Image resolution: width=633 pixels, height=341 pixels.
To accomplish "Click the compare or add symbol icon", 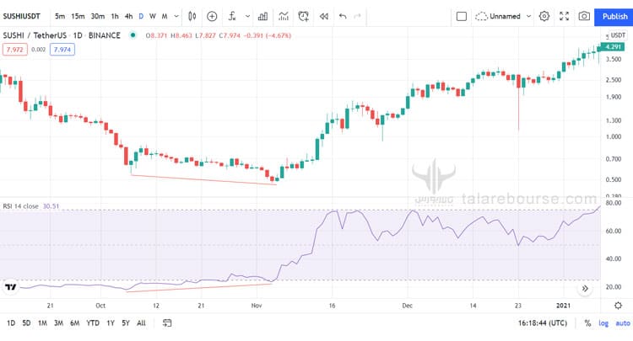I will tap(212, 17).
